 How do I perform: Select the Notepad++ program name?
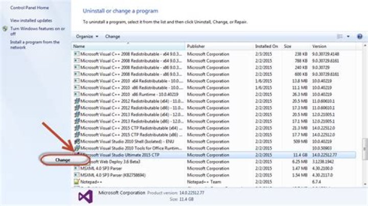(x=91, y=182)
